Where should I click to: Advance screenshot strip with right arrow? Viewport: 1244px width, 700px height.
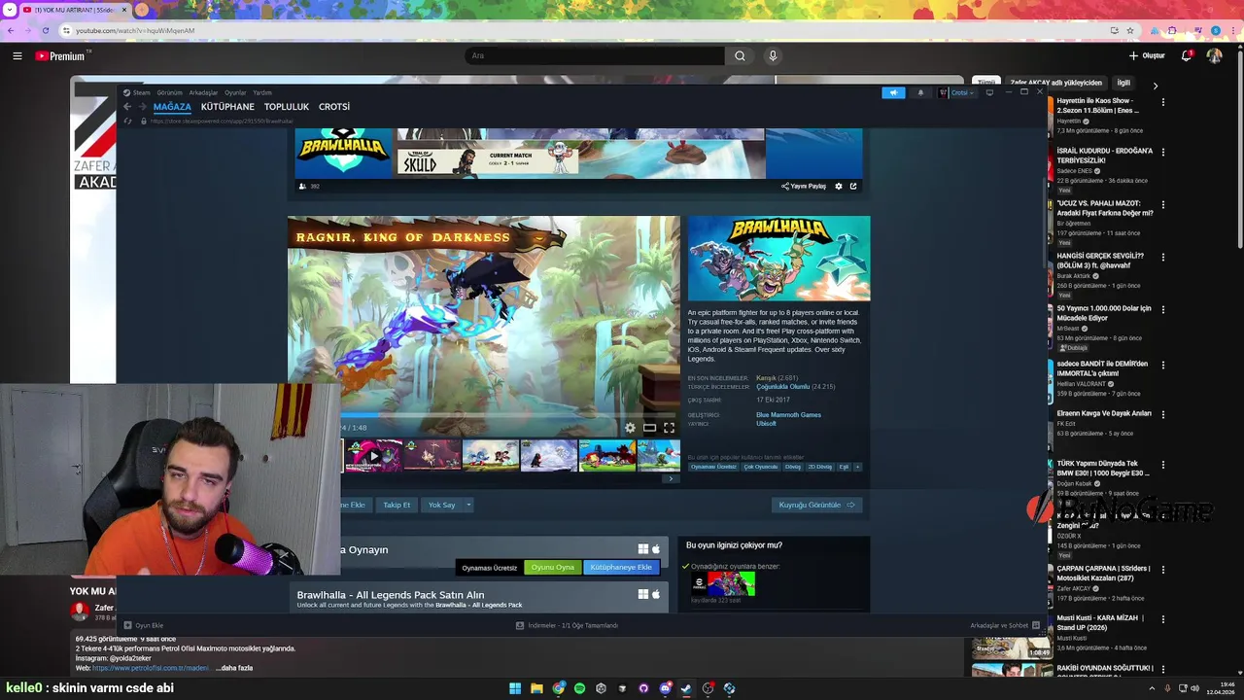pyautogui.click(x=670, y=478)
